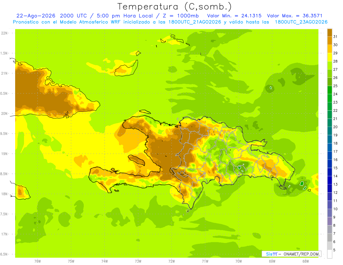Viewport: 343px width, 265px height.
Task: Click the "21N" latitude label
Action: (4, 73)
